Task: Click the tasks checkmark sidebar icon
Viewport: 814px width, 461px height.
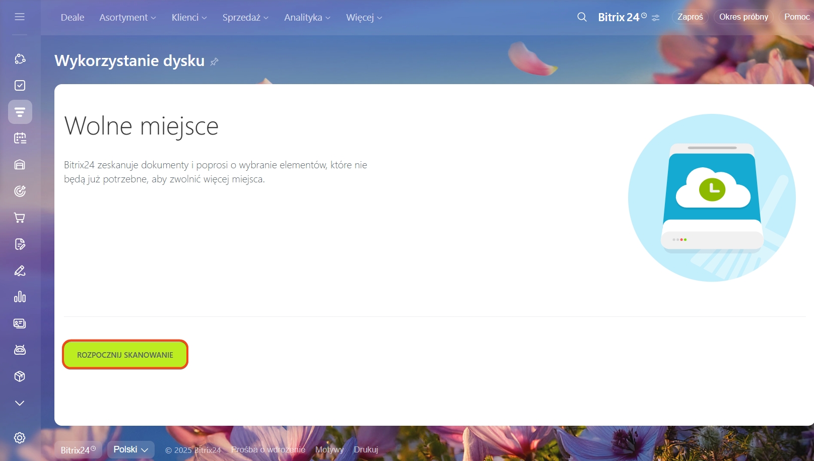Action: pyautogui.click(x=20, y=86)
